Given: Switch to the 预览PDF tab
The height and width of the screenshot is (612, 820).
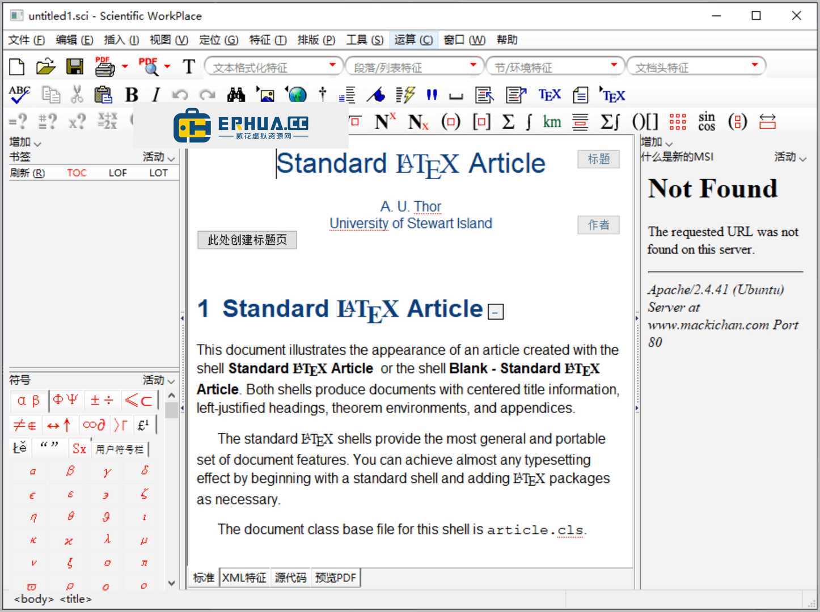Looking at the screenshot, I should 336,577.
